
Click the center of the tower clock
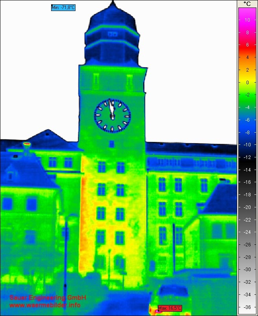[x=112, y=116]
